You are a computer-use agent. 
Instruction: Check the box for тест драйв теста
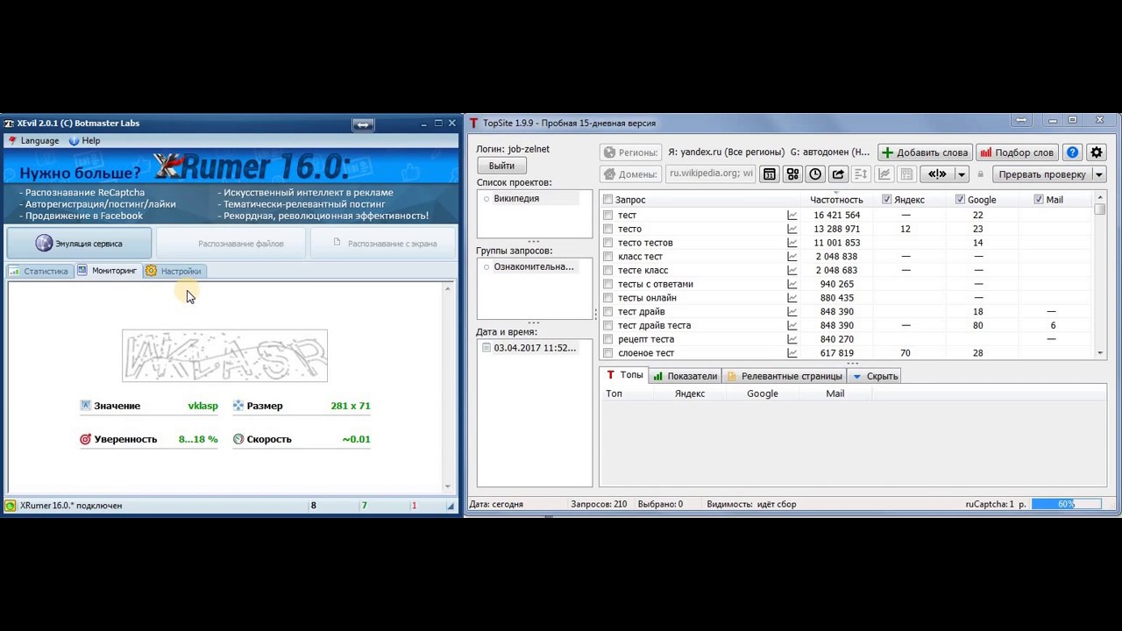[608, 325]
